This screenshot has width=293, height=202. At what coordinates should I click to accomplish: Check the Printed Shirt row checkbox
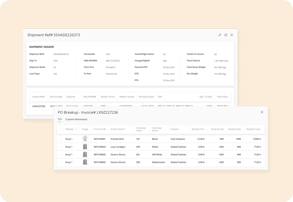[x=61, y=139]
